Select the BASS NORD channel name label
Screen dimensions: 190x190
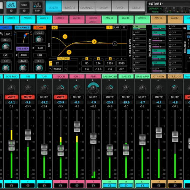[109, 76]
